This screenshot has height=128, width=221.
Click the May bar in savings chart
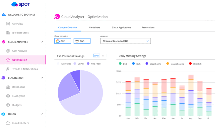click(164, 98)
